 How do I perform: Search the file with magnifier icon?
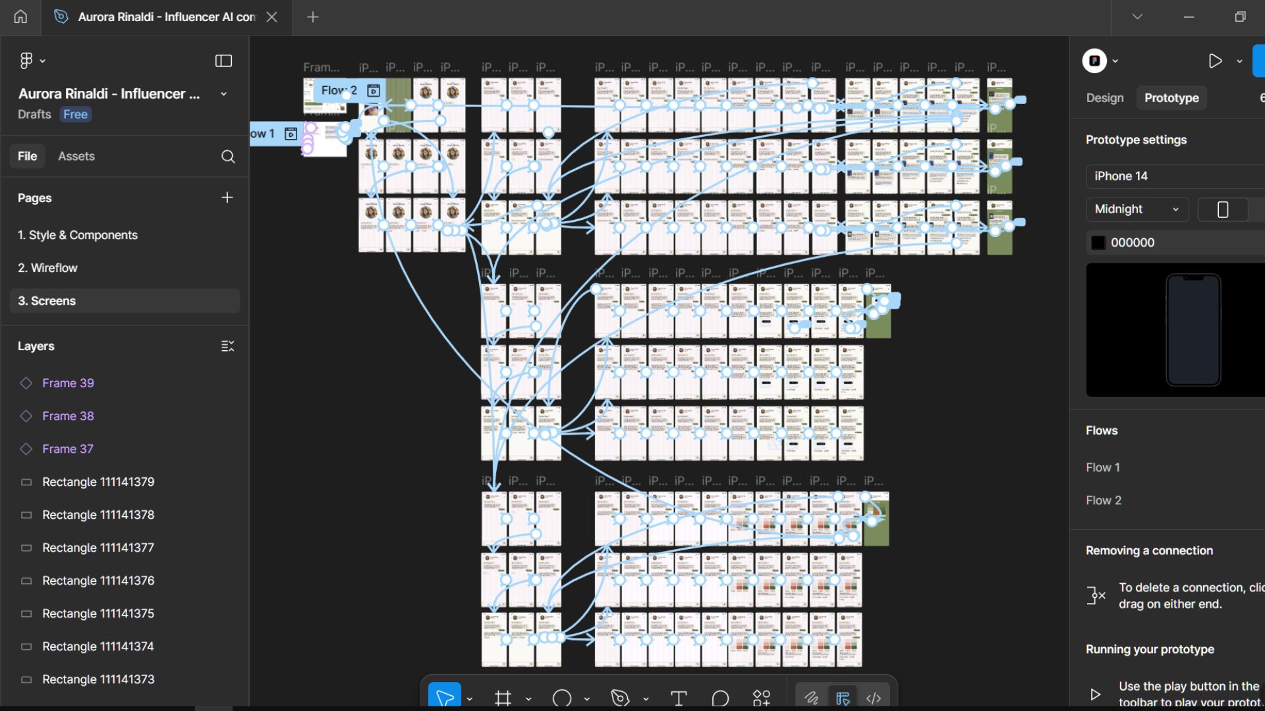(228, 157)
